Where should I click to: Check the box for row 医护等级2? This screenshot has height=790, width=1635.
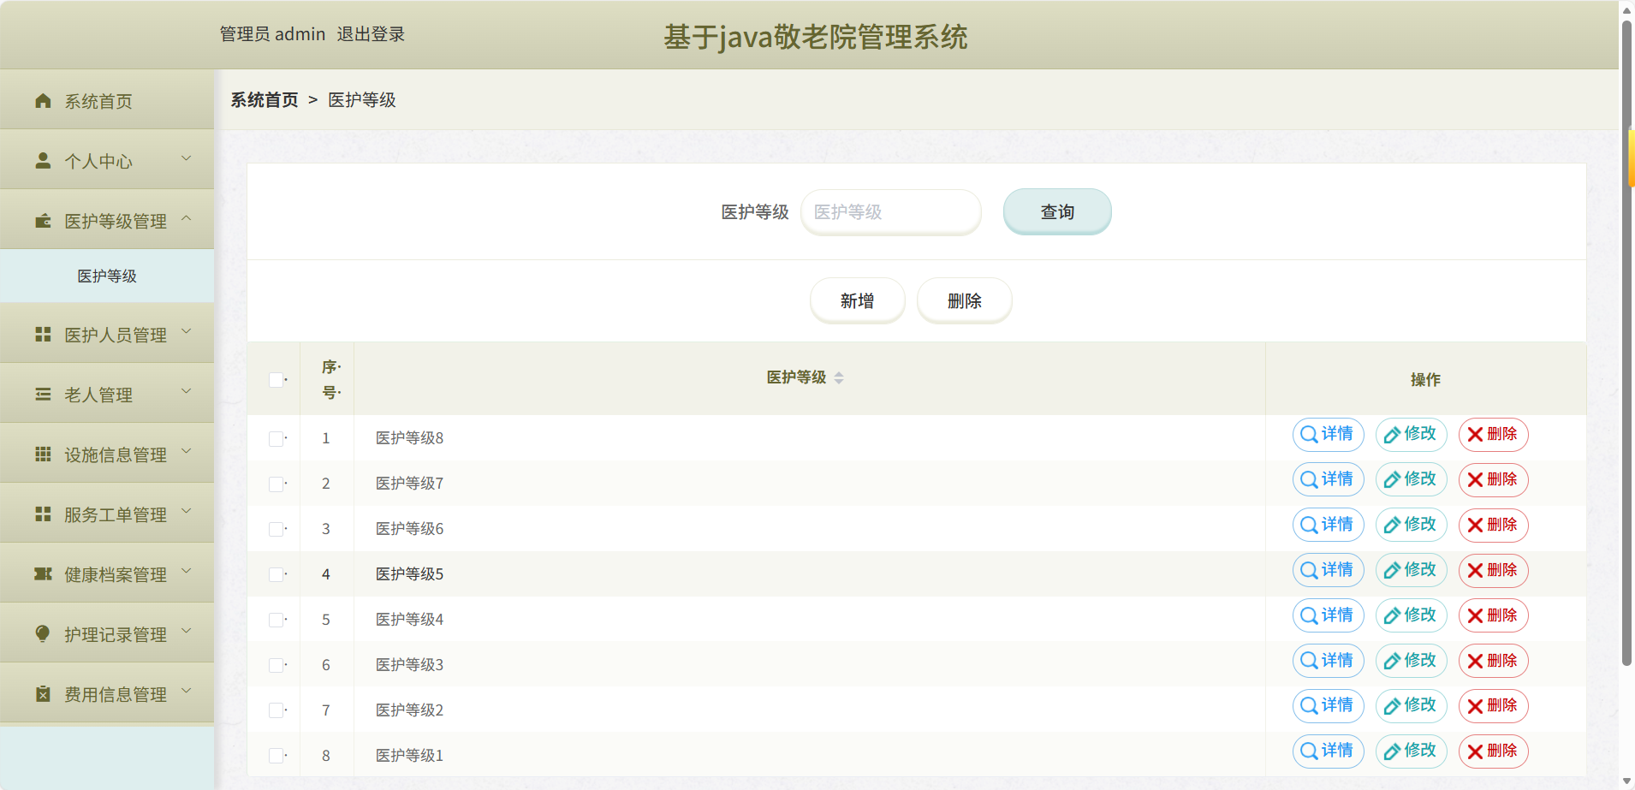(x=276, y=710)
